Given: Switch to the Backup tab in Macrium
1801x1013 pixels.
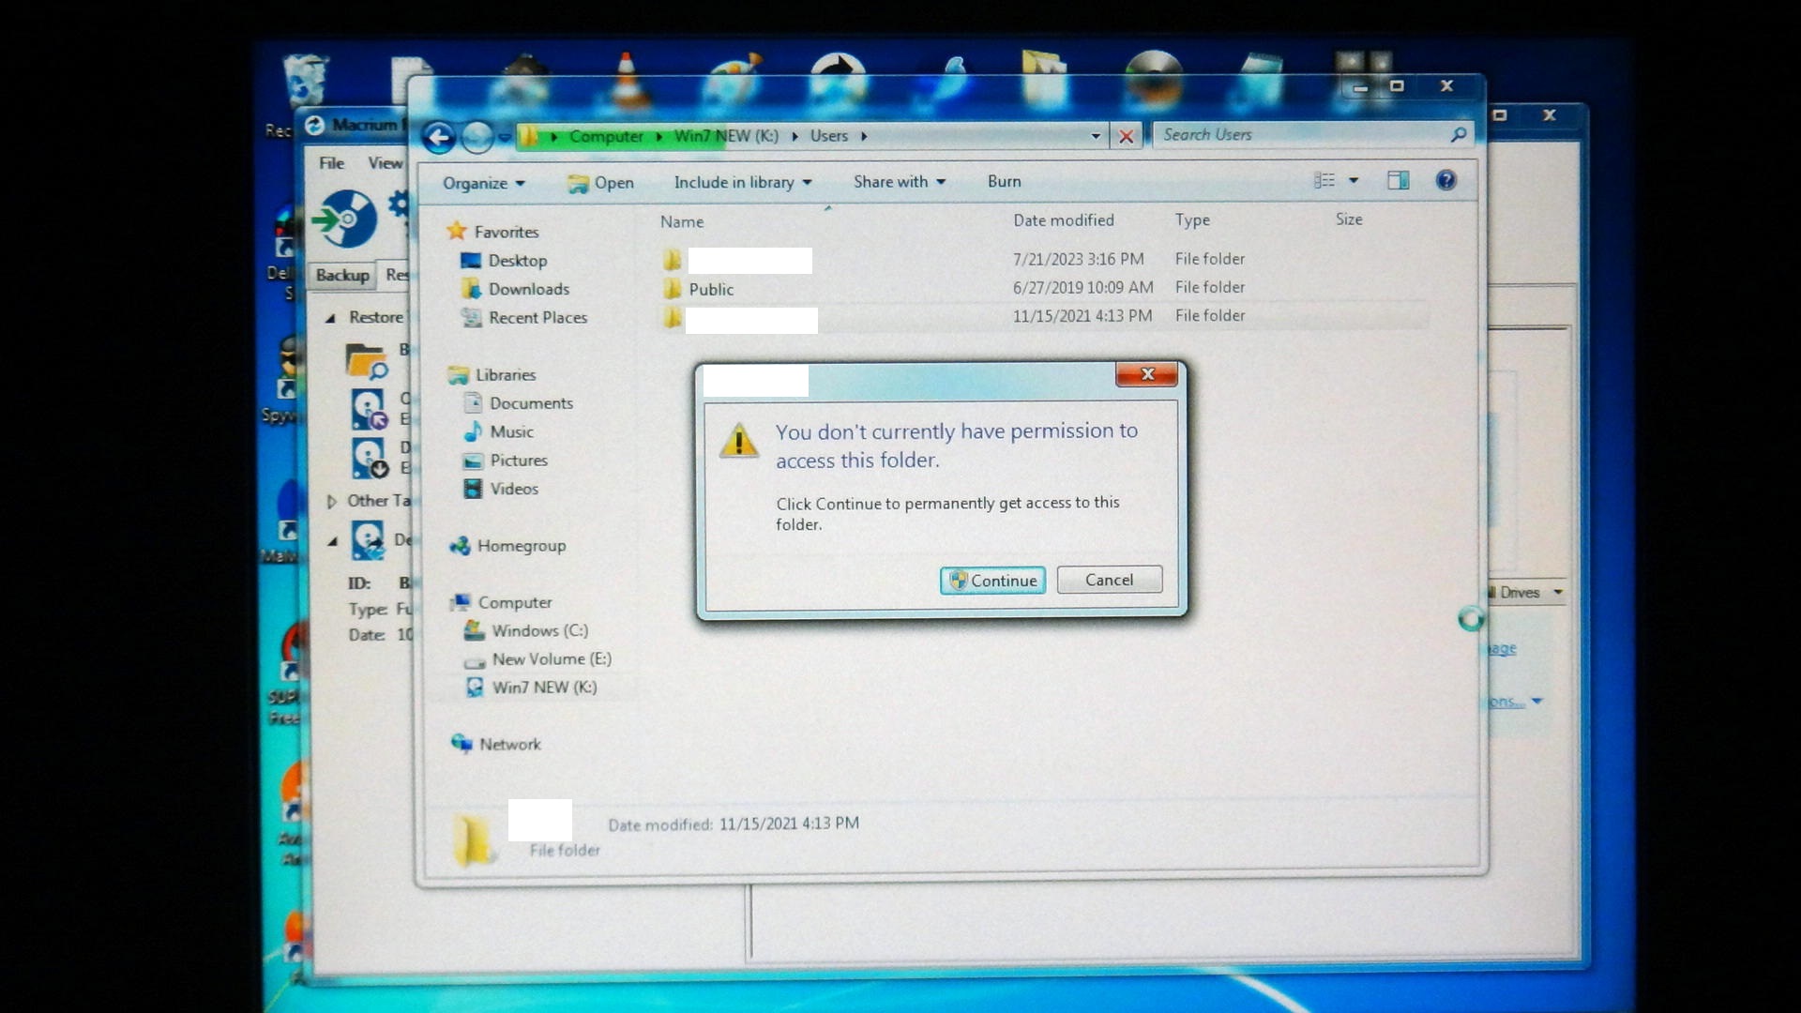Looking at the screenshot, I should pyautogui.click(x=342, y=275).
